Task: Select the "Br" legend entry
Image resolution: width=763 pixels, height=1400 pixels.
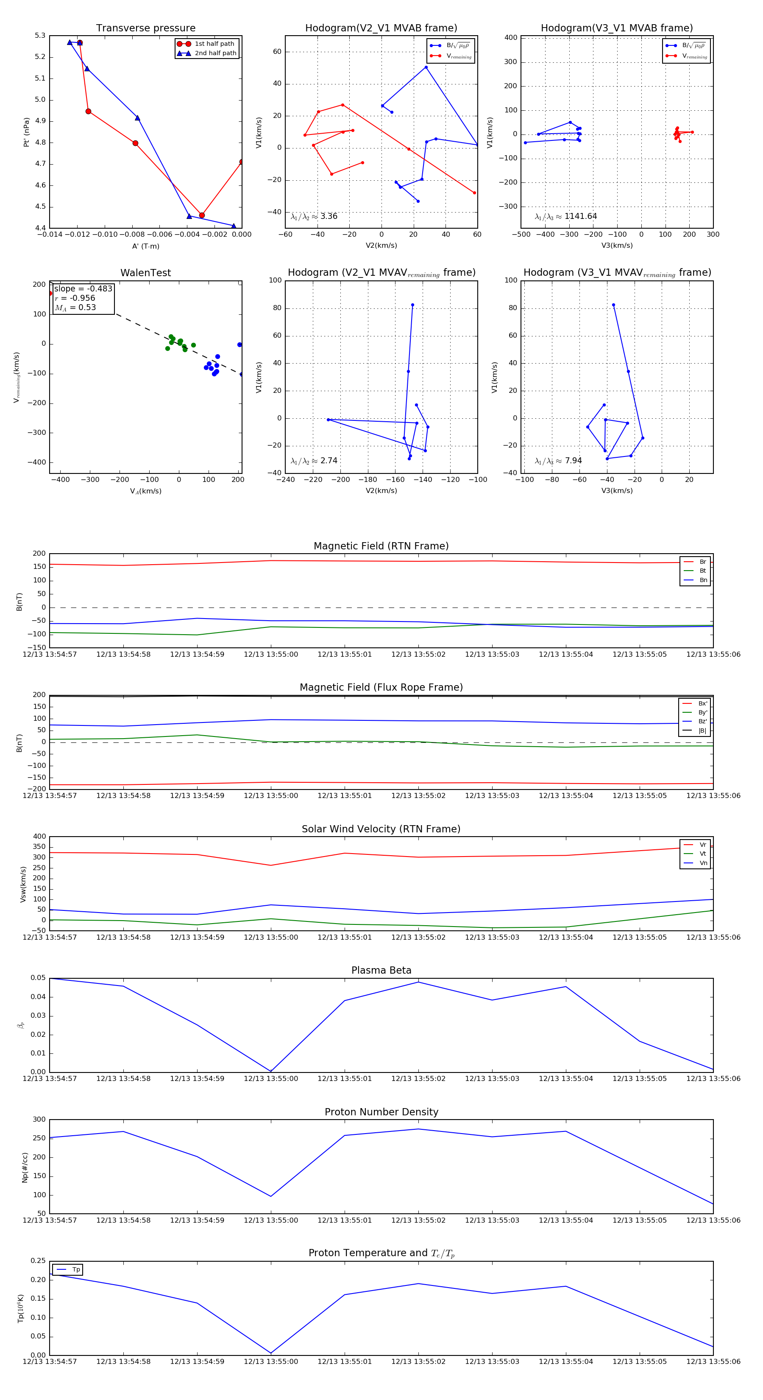Action: [x=696, y=562]
